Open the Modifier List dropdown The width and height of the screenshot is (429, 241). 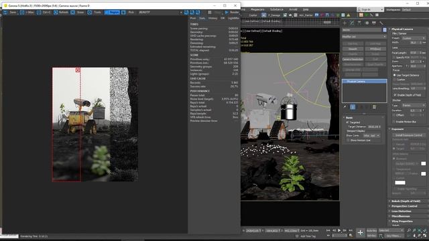coord(364,37)
